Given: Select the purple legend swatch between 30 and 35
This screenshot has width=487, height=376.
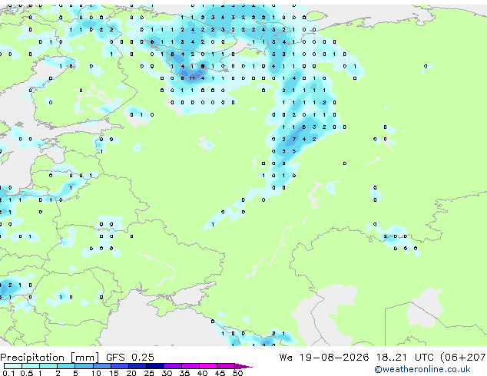Looking at the screenshot, I should [x=173, y=366].
